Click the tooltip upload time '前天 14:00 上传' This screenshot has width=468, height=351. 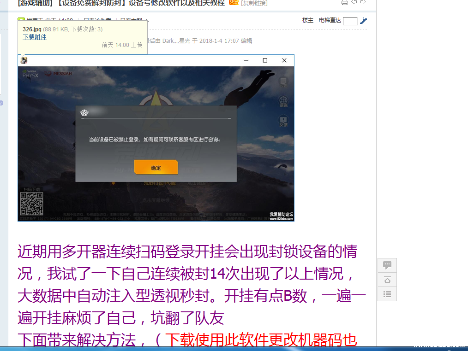(122, 45)
